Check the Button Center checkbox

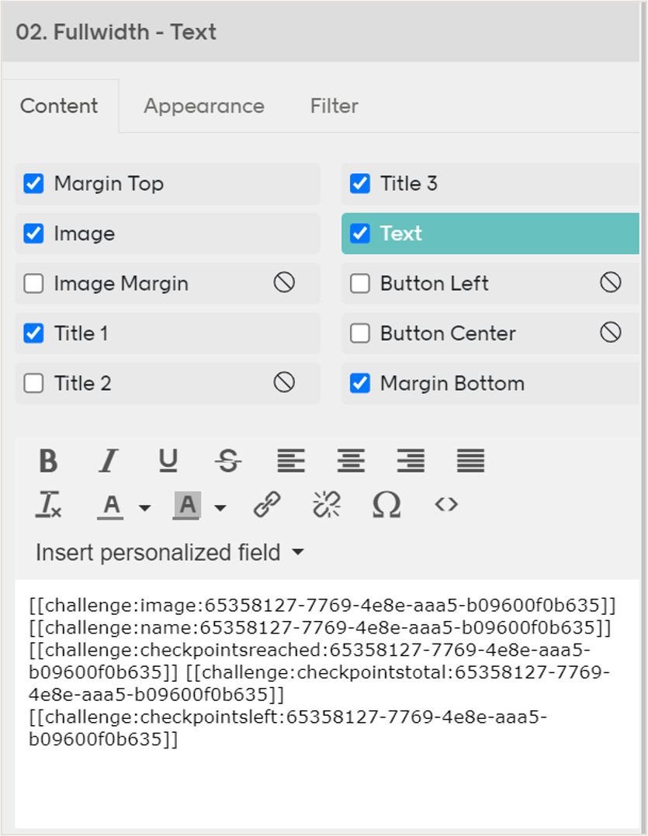(x=360, y=333)
